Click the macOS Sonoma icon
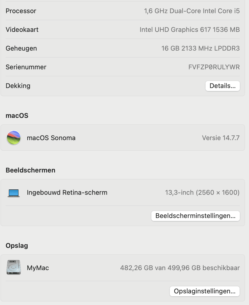249x305 pixels. (14, 138)
